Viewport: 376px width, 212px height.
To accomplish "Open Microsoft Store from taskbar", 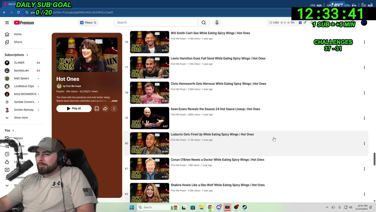I will click(192, 207).
